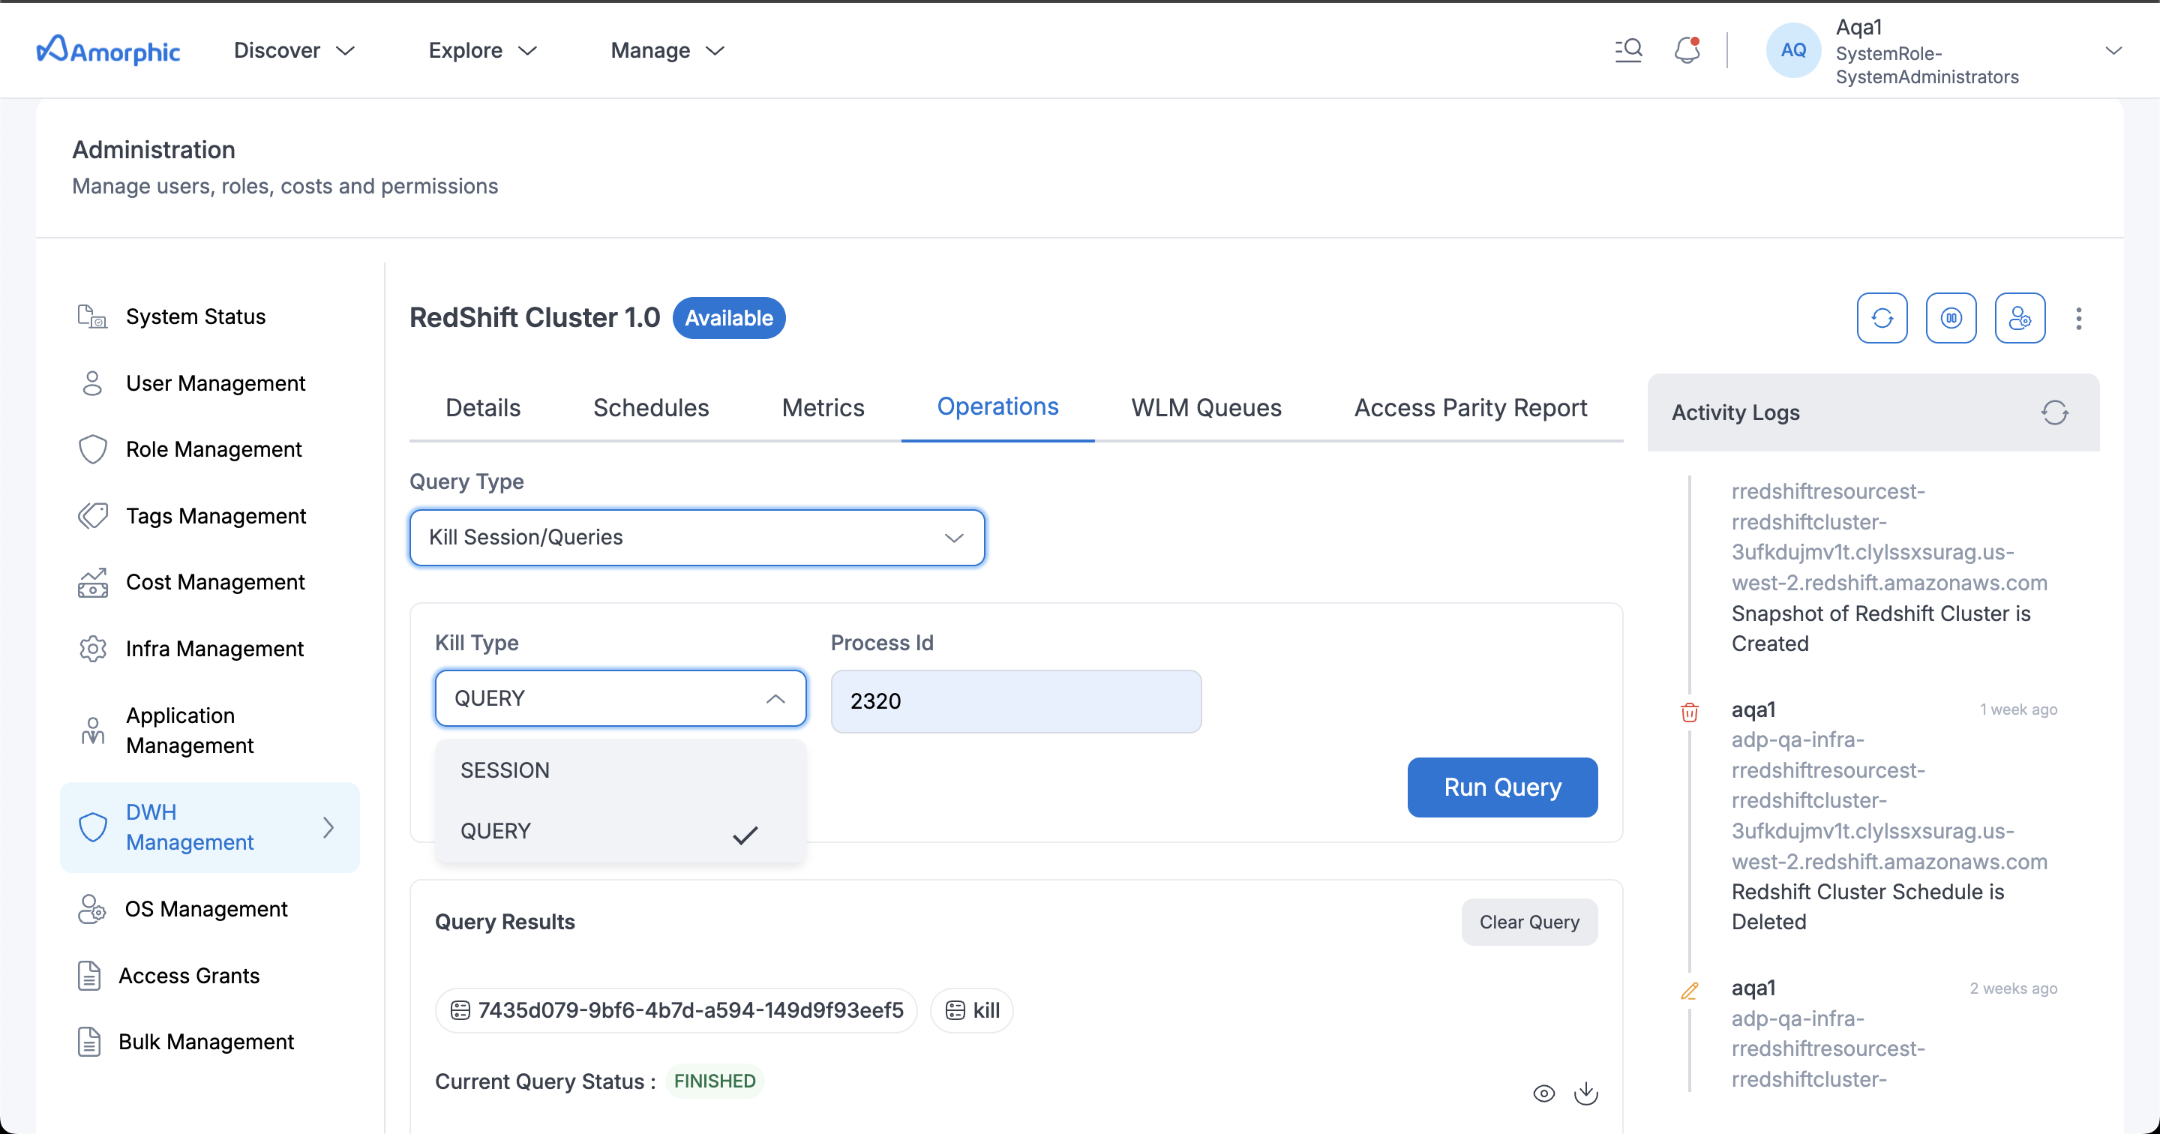Open Access Grants page
The width and height of the screenshot is (2160, 1134).
[x=189, y=976]
